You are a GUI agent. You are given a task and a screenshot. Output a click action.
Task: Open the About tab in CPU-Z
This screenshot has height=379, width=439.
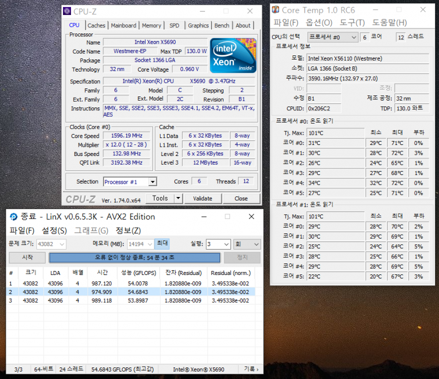(243, 25)
